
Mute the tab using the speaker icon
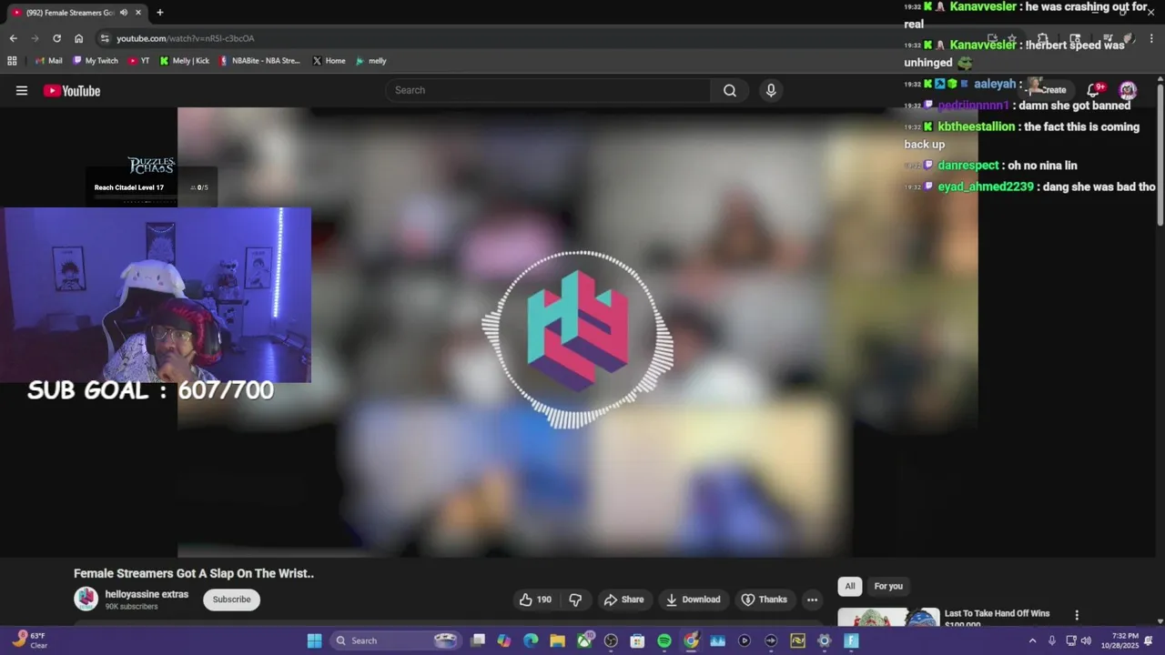(x=124, y=13)
